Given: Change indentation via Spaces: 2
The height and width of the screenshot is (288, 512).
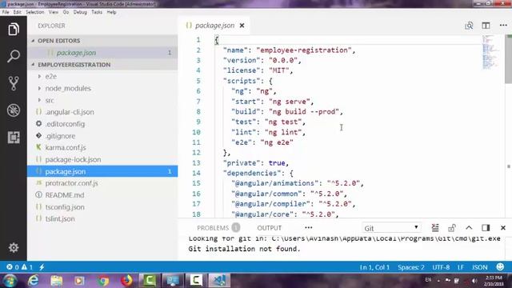Looking at the screenshot, I should (410, 267).
